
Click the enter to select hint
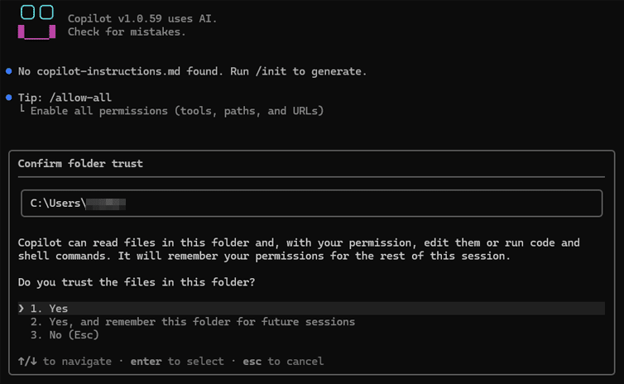177,362
